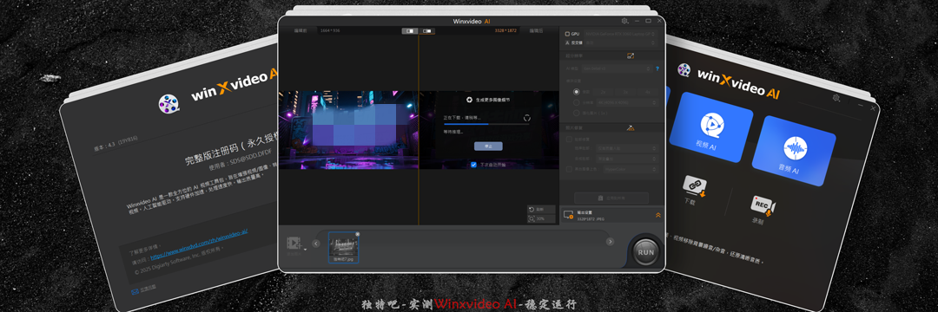Viewport: 938px width, 312px height.
Task: Select the third scale radio option
Action: pyautogui.click(x=576, y=112)
